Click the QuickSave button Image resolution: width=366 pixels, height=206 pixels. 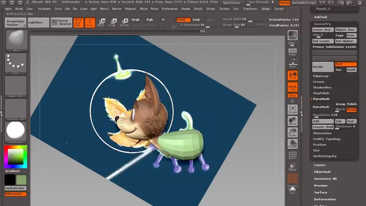[232, 3]
